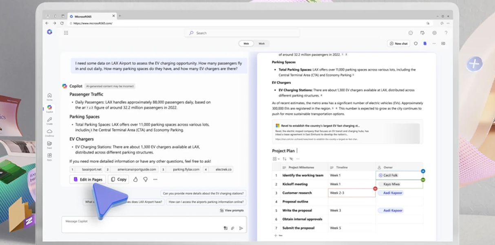Open the app launcher grid icon
Screen dimensions: 495x245
(x=66, y=33)
